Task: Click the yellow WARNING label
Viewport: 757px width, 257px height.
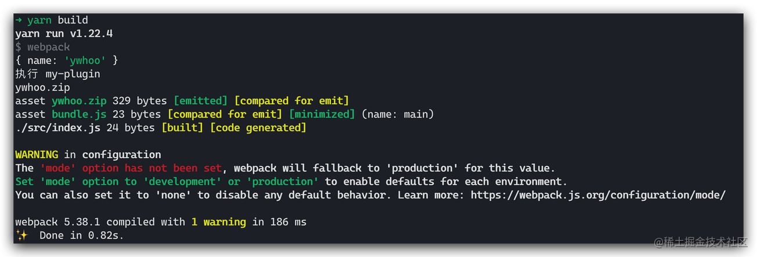Action: (x=37, y=155)
